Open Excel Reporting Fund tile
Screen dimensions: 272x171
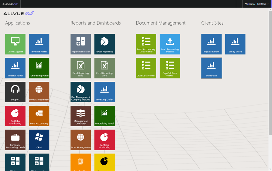(81, 68)
